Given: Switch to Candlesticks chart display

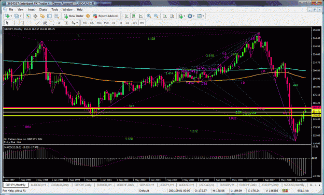Looking at the screenshot, I should pyautogui.click(x=133, y=16).
